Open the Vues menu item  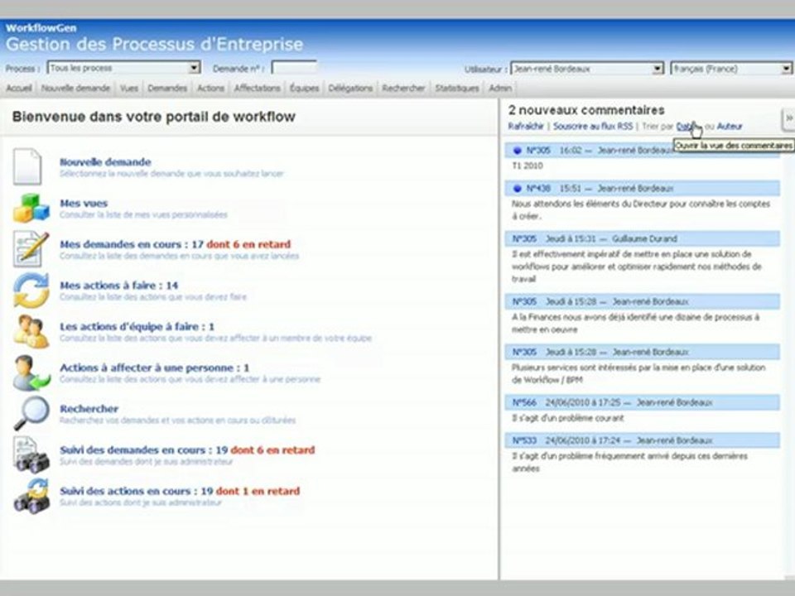pos(129,89)
